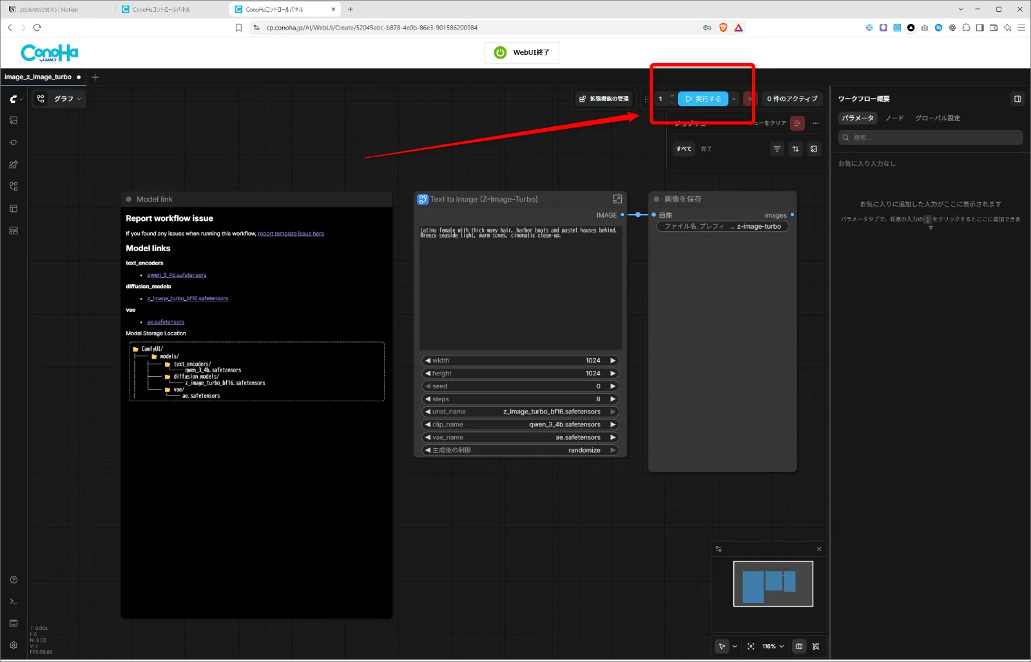Click the blue 実行する run button
1031x662 pixels.
[x=703, y=99]
